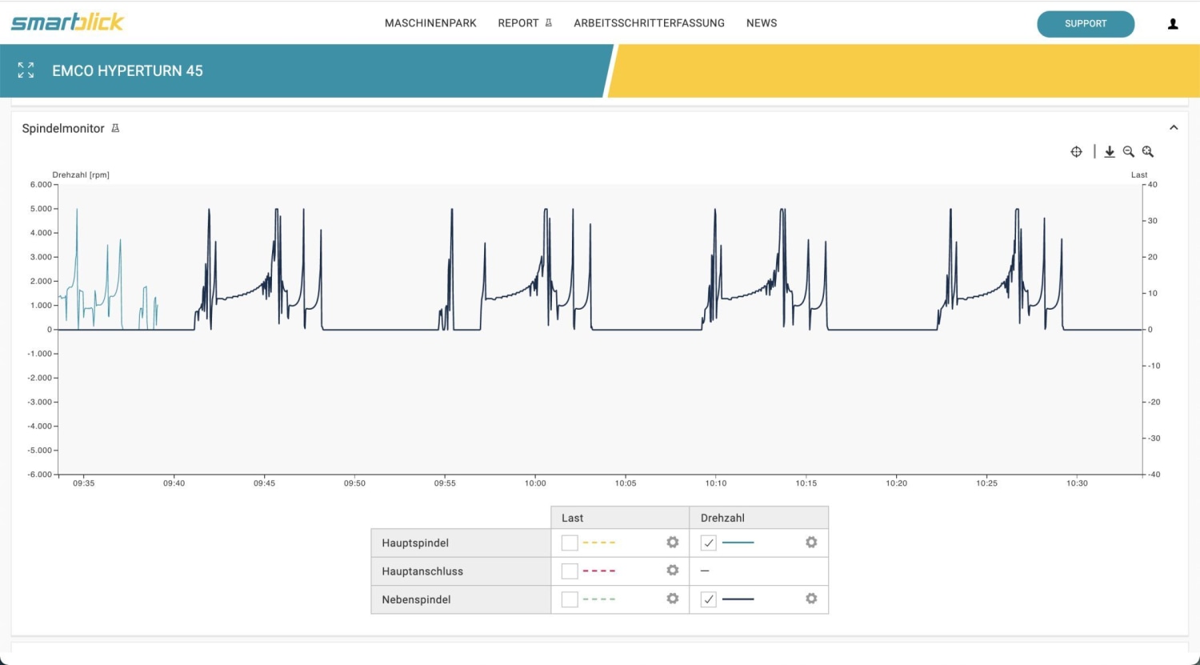The height and width of the screenshot is (665, 1200).
Task: Open the user profile icon
Action: [1173, 24]
